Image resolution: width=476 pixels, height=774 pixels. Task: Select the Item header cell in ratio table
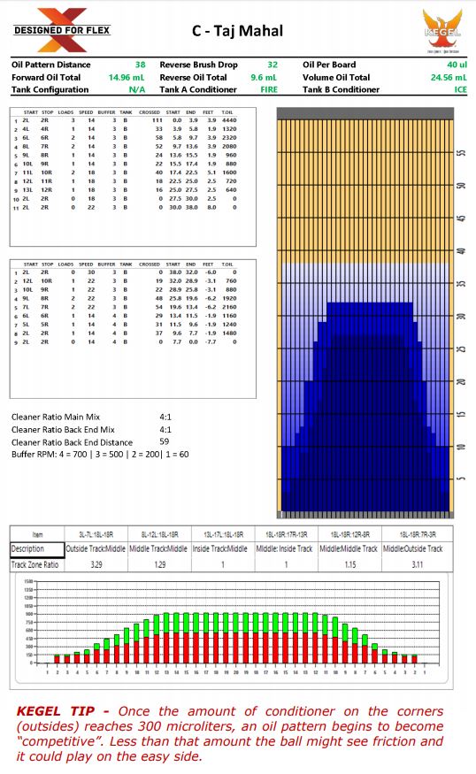pos(37,534)
